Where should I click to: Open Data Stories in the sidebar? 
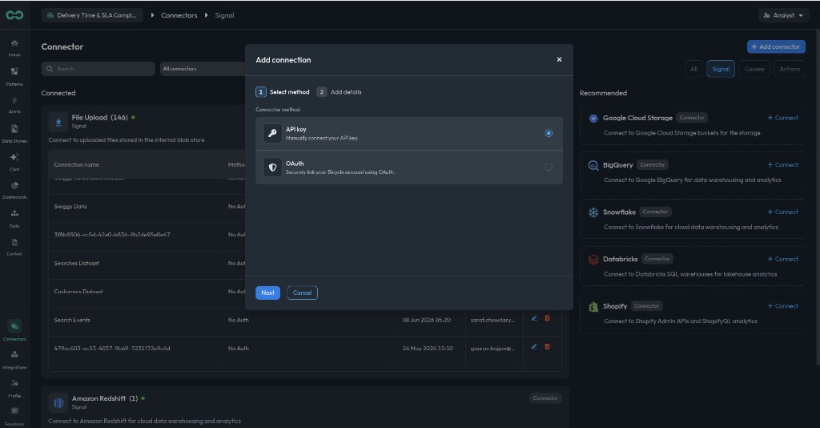(x=14, y=133)
